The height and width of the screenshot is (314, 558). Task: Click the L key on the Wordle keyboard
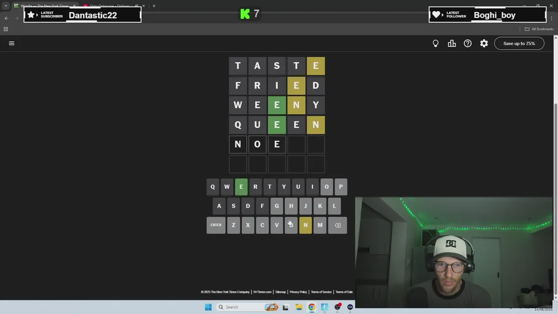pos(334,206)
